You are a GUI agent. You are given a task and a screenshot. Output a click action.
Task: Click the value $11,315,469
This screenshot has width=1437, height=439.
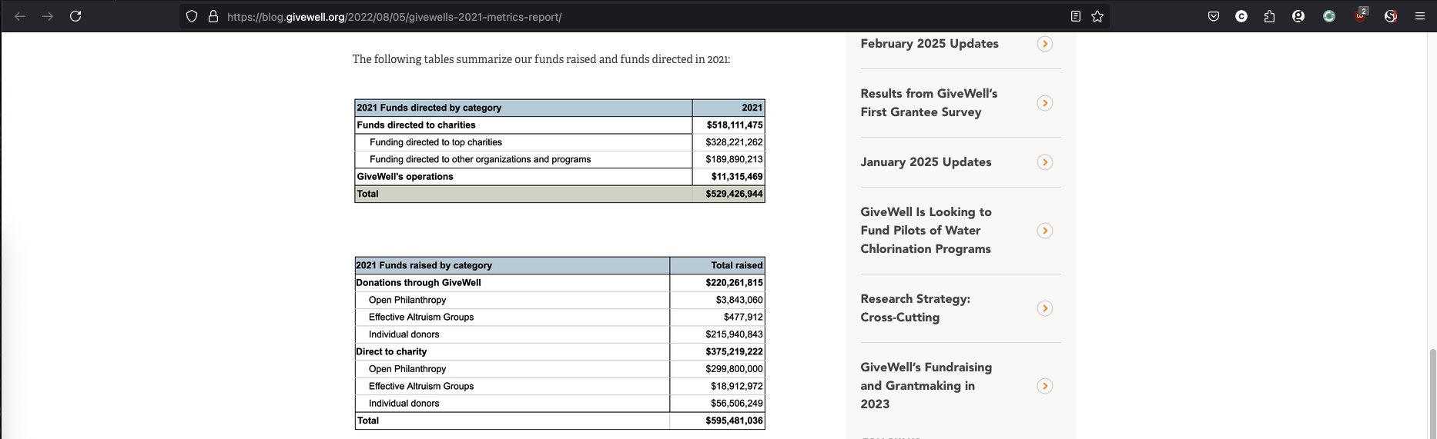[737, 177]
